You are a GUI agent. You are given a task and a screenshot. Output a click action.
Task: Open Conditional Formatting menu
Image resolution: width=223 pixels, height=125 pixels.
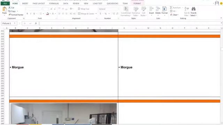[126, 11]
